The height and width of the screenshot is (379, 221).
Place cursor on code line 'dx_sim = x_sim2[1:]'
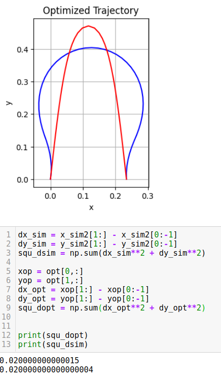[98, 235]
